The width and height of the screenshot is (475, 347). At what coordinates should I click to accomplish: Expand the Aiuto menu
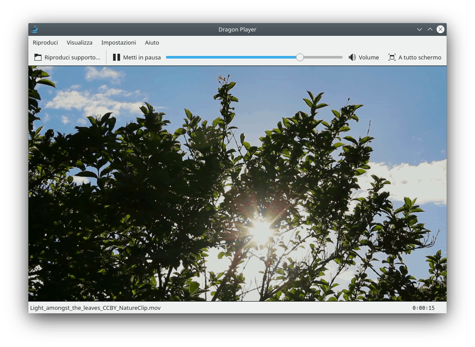point(152,42)
